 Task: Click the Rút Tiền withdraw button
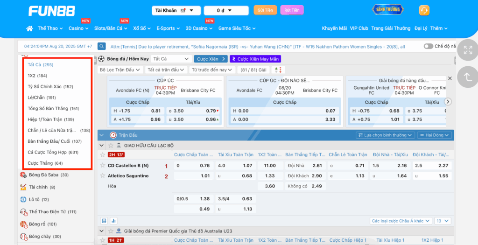coord(292,10)
